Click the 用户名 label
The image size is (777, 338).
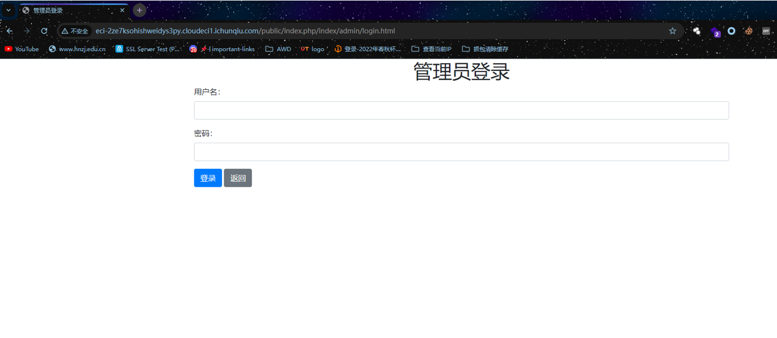pyautogui.click(x=207, y=92)
